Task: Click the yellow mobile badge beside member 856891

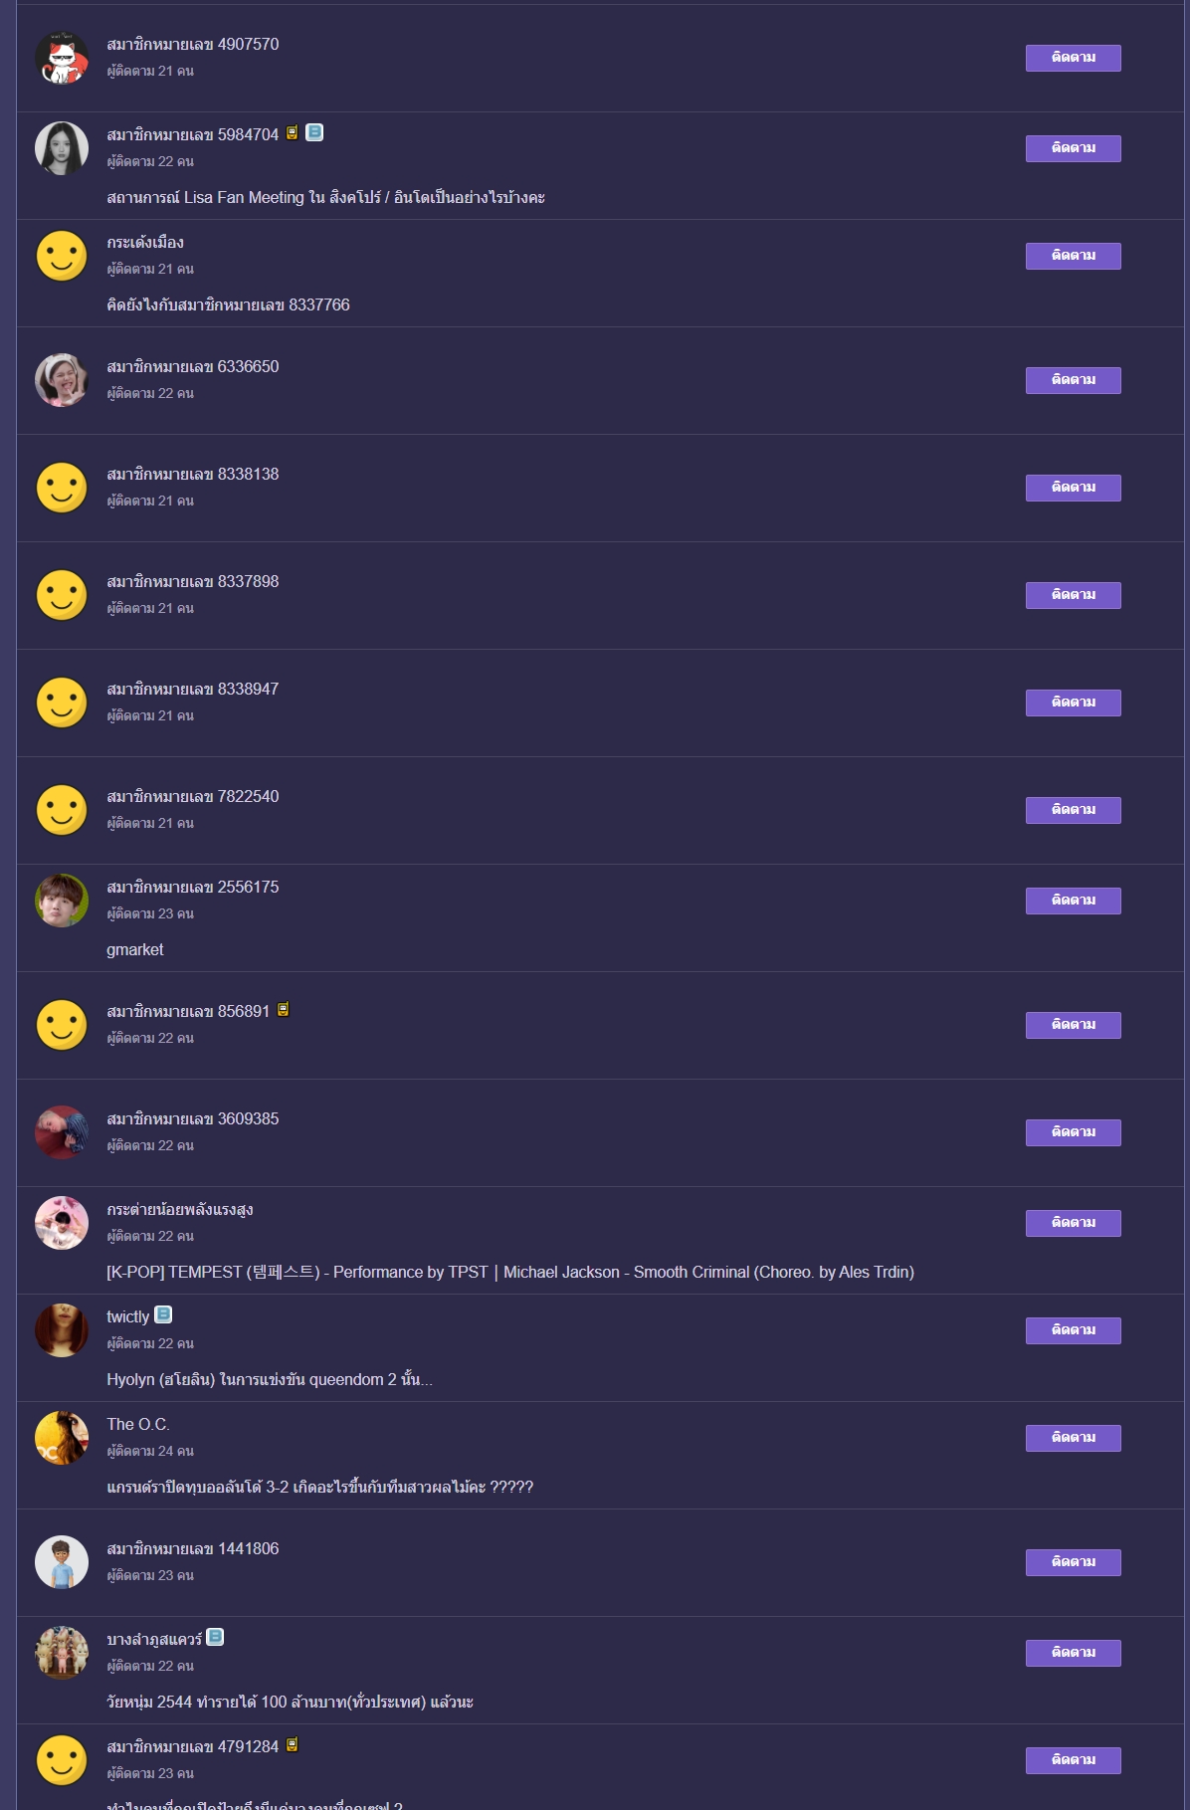Action: point(283,1009)
